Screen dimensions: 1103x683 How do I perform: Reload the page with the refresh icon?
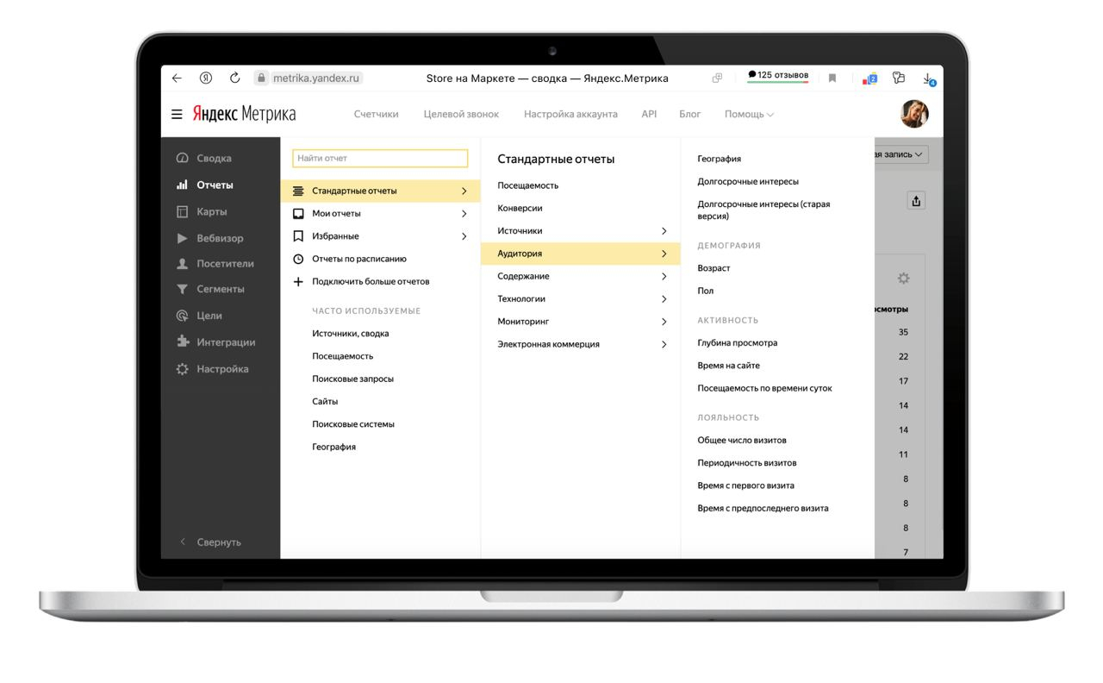(234, 78)
